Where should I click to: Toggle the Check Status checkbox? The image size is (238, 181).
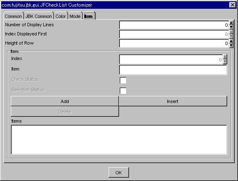tap(123, 80)
